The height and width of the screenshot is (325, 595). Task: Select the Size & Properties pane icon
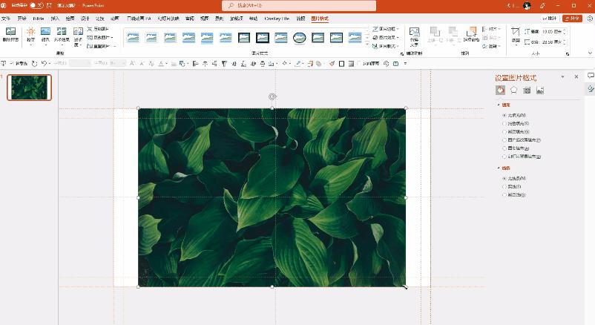(x=527, y=90)
